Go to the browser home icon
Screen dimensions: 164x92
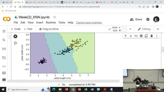pyautogui.click(x=15, y=7)
